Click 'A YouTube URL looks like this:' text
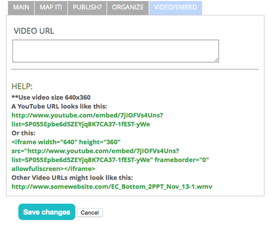The image size is (272, 226). [60, 106]
